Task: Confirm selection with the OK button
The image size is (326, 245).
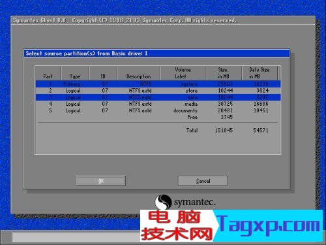Action: tap(101, 181)
